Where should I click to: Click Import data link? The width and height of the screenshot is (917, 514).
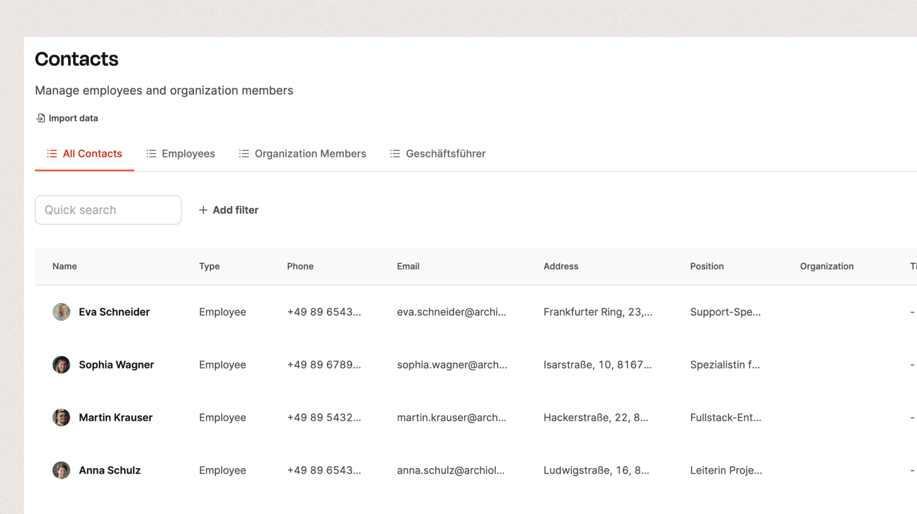tap(67, 118)
